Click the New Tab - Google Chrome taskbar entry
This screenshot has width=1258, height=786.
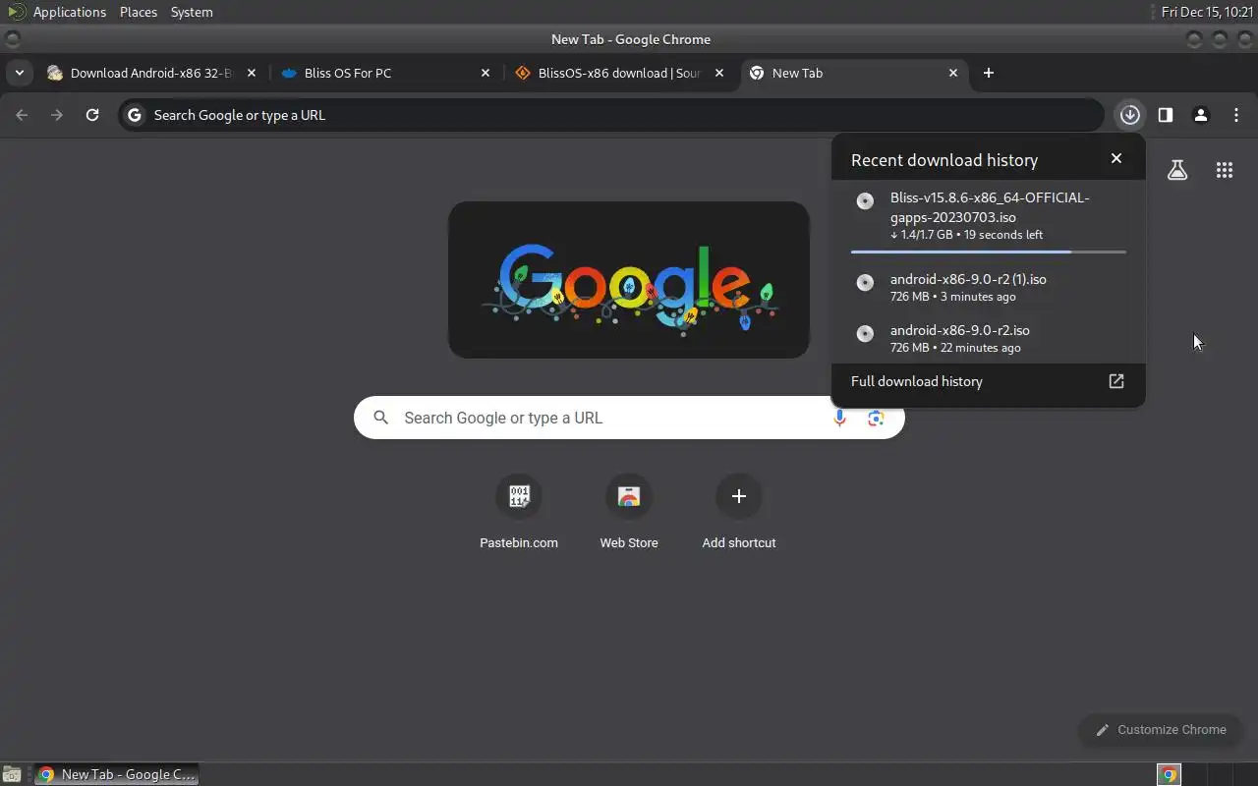pyautogui.click(x=116, y=774)
